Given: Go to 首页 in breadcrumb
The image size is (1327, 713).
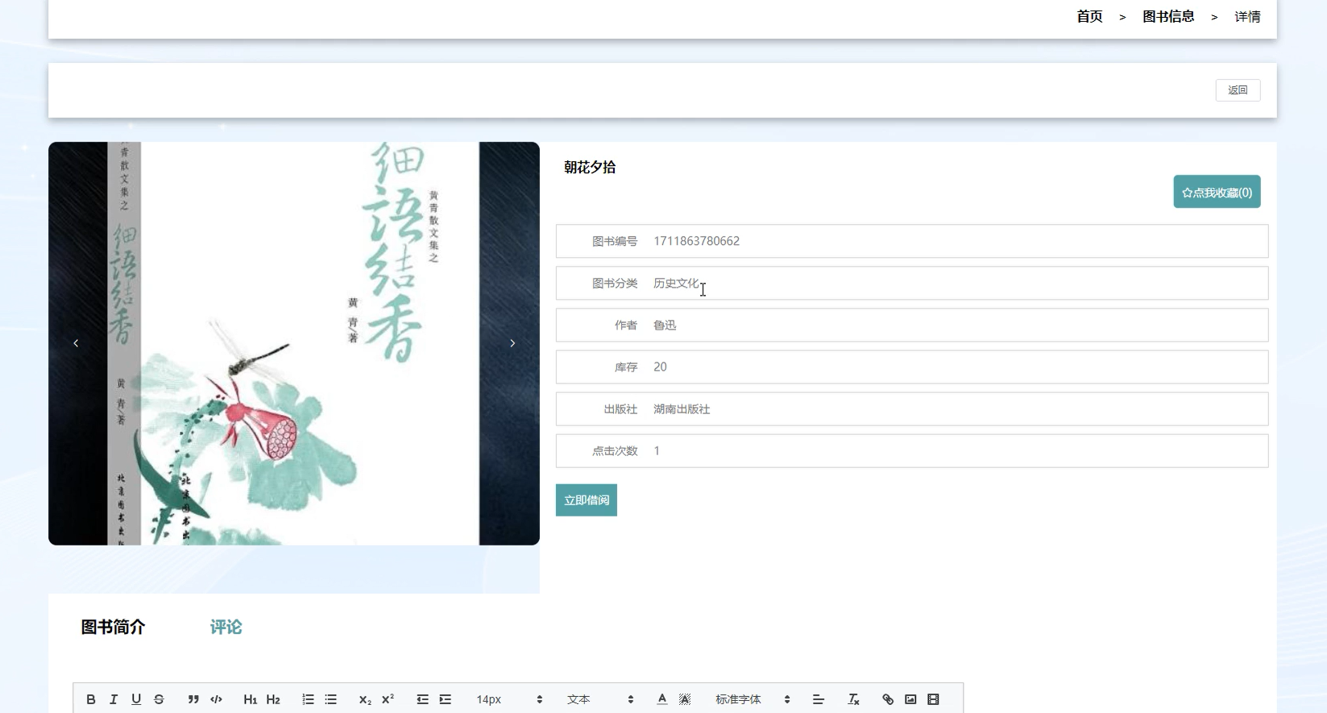Looking at the screenshot, I should pos(1089,16).
